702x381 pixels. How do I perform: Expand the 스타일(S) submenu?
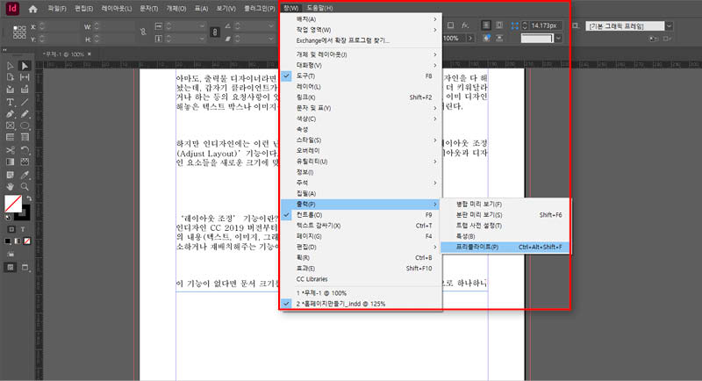[x=361, y=140]
